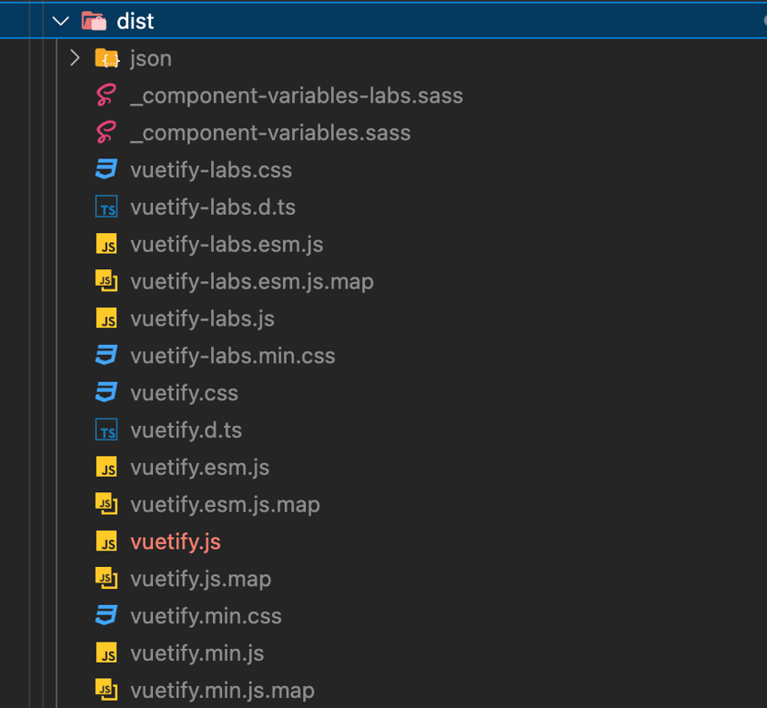This screenshot has height=708, width=767.
Task: Select vuetify-labs.min.css in explorer
Action: (x=232, y=356)
